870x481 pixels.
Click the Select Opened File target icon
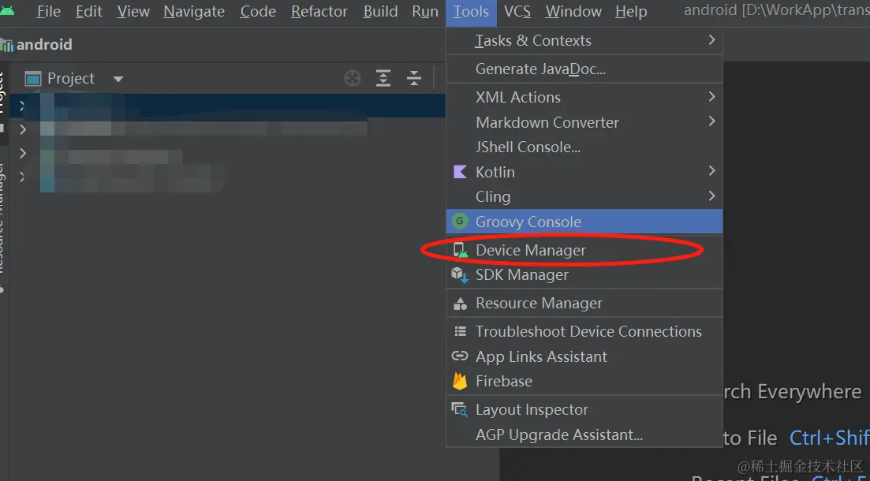pos(353,79)
